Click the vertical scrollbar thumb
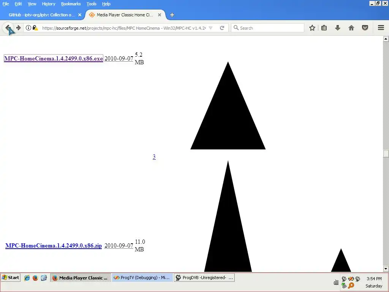Screen dimensions: 389x292 coord(386,154)
